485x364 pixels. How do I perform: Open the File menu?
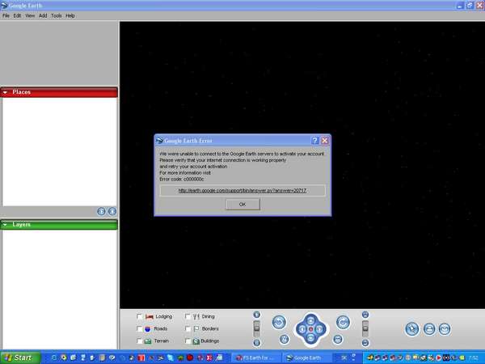click(6, 15)
